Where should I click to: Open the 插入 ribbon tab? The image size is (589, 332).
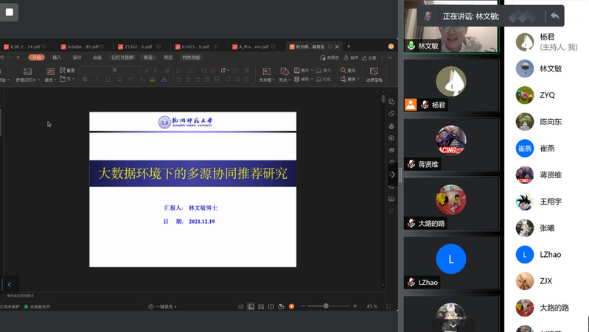[57, 57]
